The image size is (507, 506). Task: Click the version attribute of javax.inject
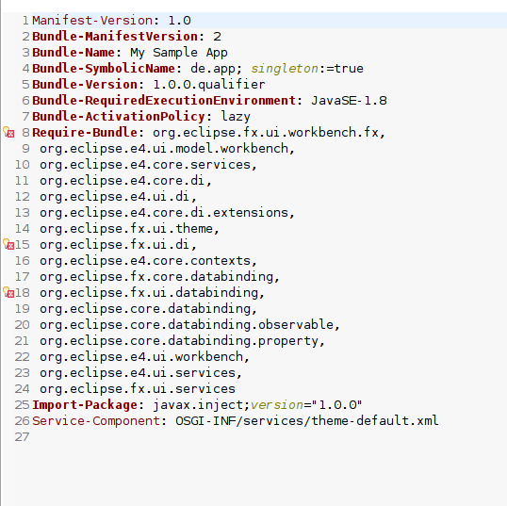click(277, 405)
